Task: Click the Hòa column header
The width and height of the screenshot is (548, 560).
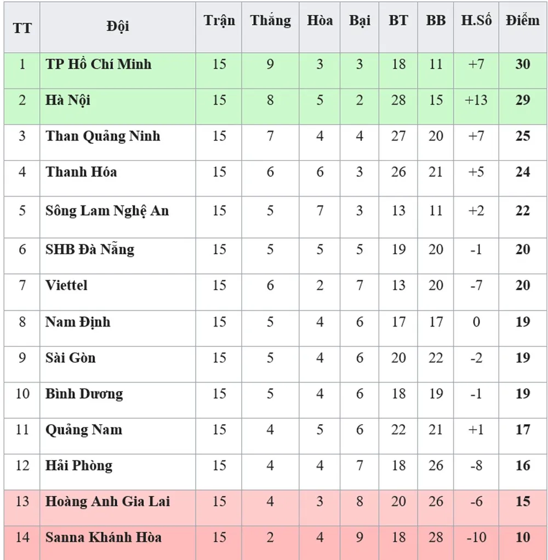Action: coord(319,21)
